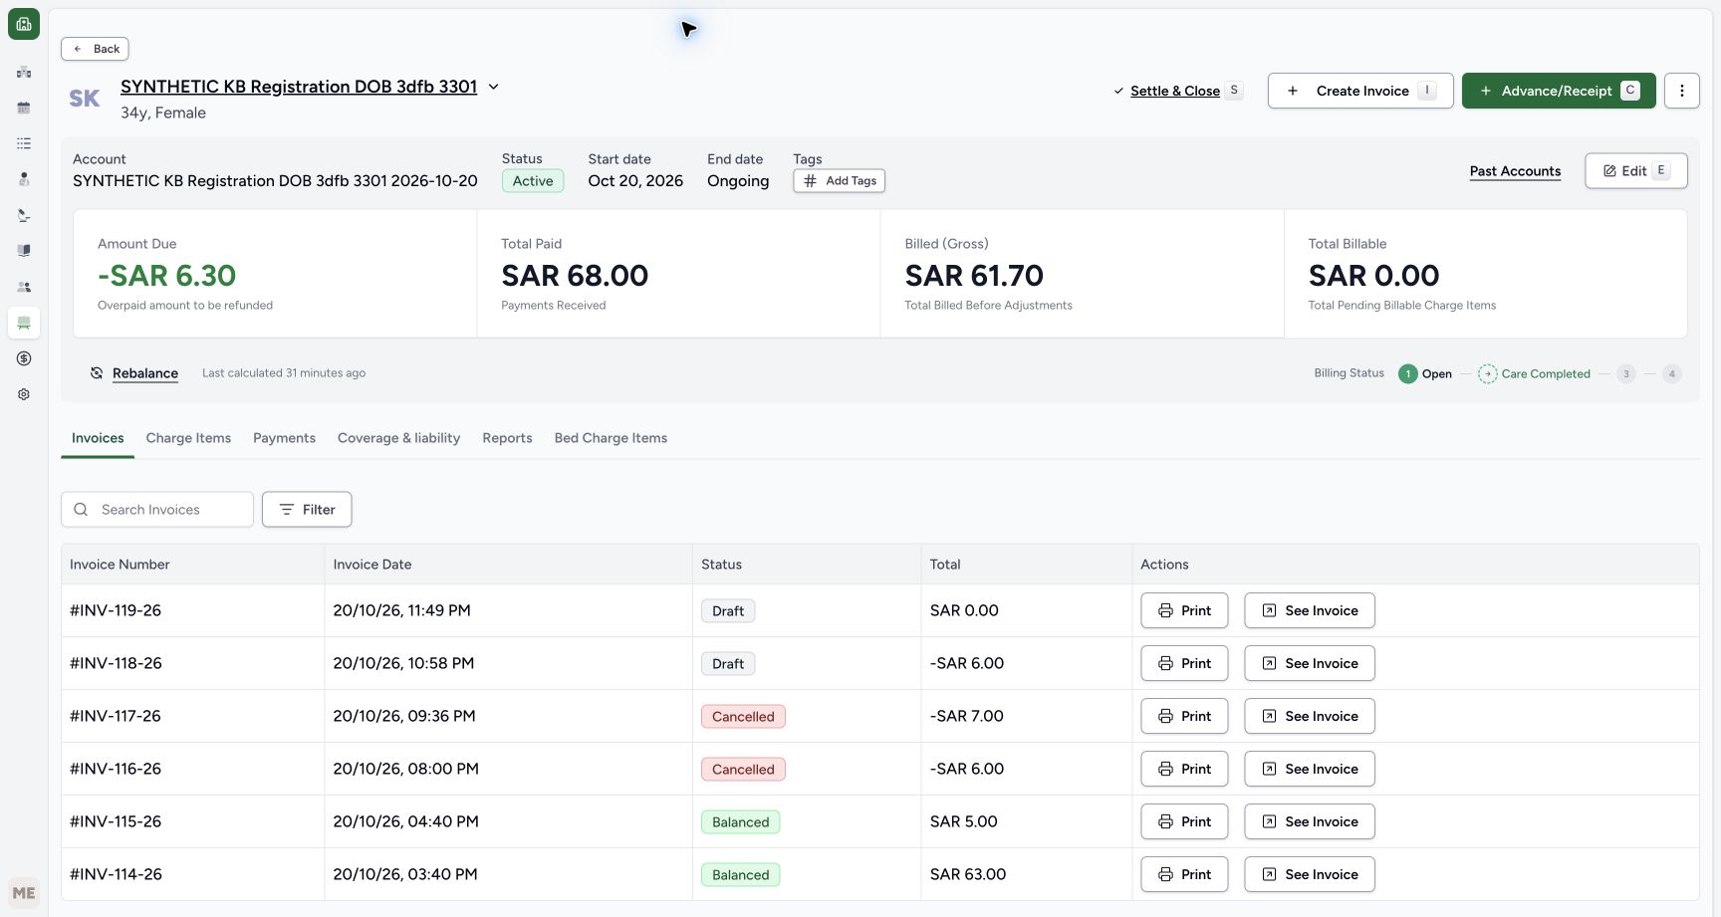Screen dimensions: 1721x917
Task: Click Settle & Close link
Action: (x=1175, y=91)
